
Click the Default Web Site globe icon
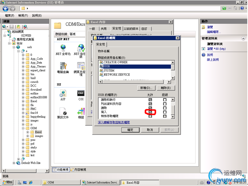pos(18,163)
